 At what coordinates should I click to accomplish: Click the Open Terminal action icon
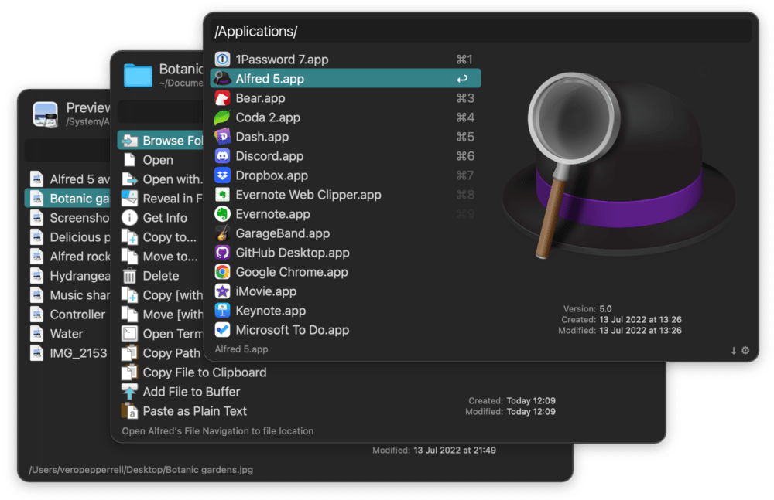coord(130,334)
